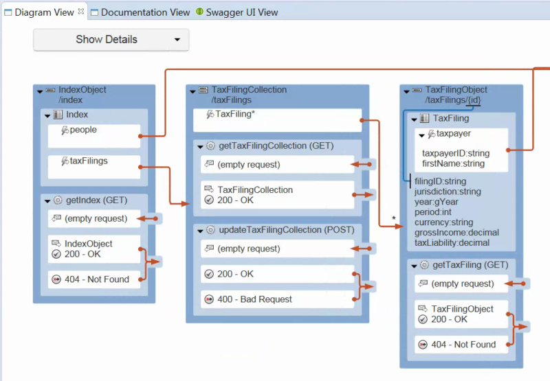The width and height of the screenshot is (550, 381).
Task: Select the firstName:string property
Action: pyautogui.click(x=453, y=163)
